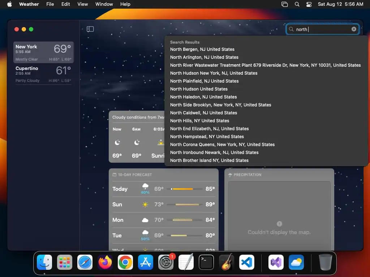Click the Mon temperature range bar
This screenshot has width=370, height=277.
point(185,220)
